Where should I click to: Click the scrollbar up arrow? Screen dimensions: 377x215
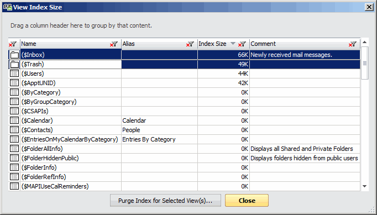(364, 43)
